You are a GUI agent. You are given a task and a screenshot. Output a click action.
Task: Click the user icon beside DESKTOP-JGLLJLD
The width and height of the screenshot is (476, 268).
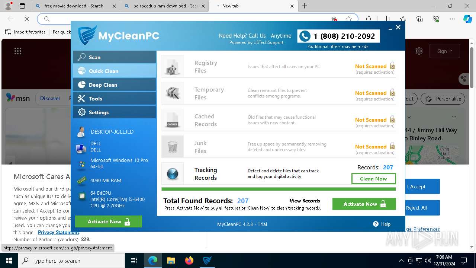[x=81, y=132]
